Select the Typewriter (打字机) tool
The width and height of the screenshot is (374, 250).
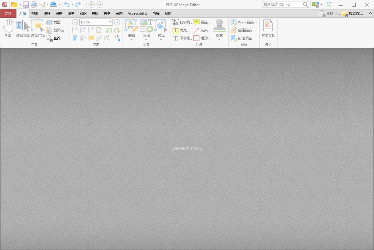tap(182, 22)
